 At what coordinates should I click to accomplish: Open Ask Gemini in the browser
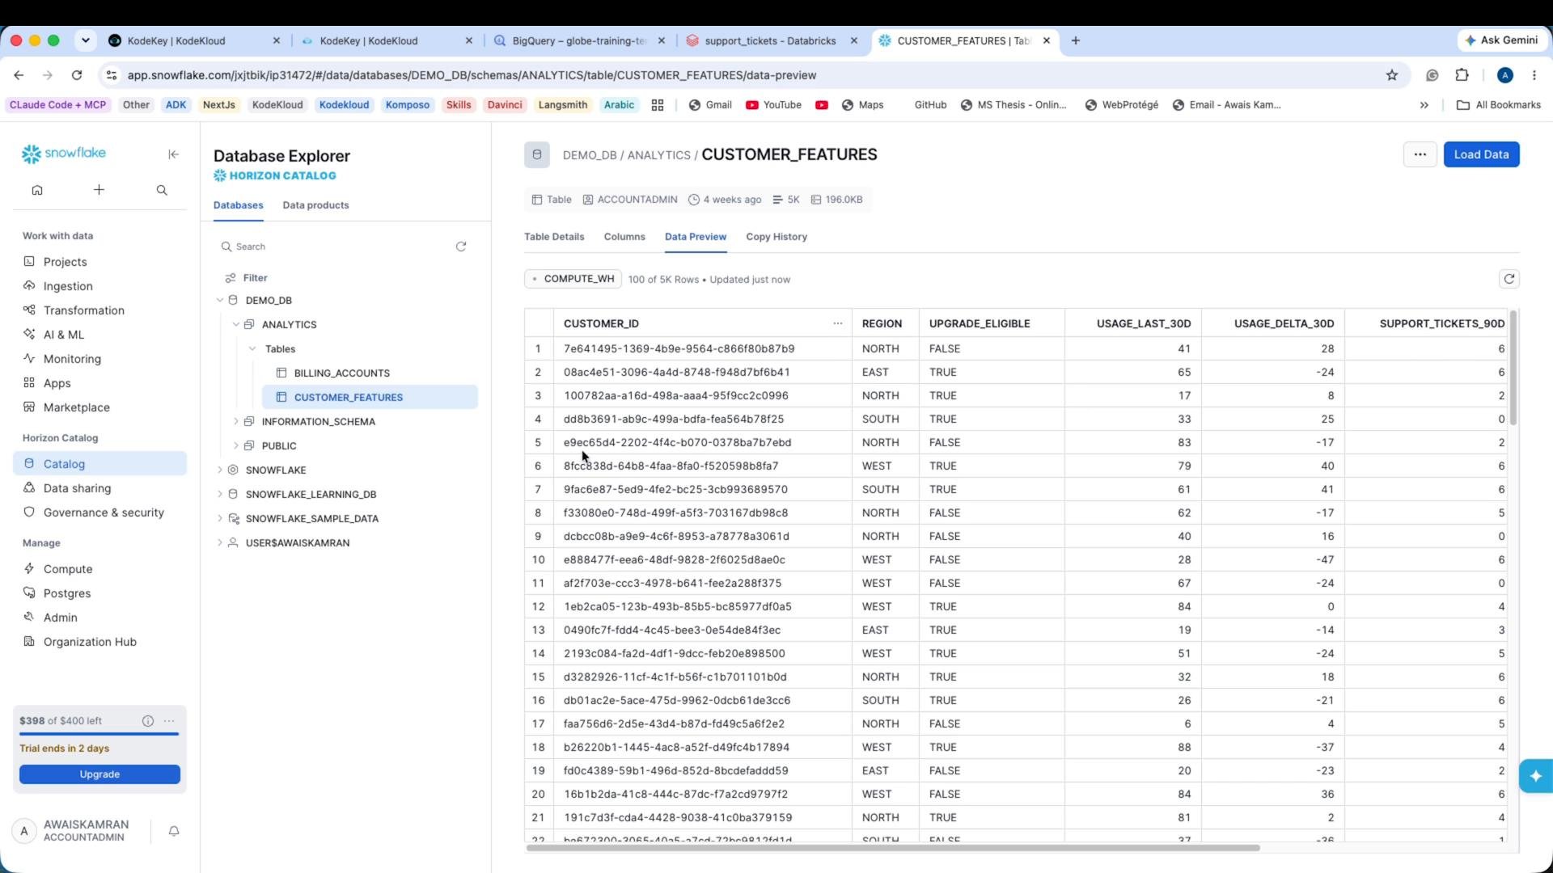point(1501,40)
